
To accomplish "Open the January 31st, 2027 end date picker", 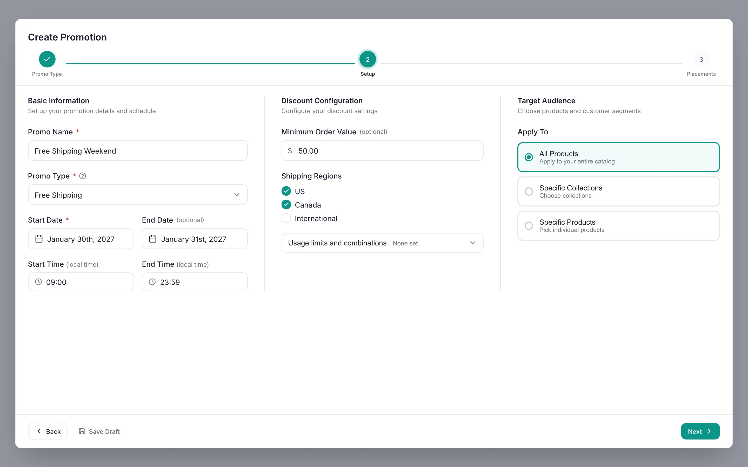I will (x=195, y=239).
